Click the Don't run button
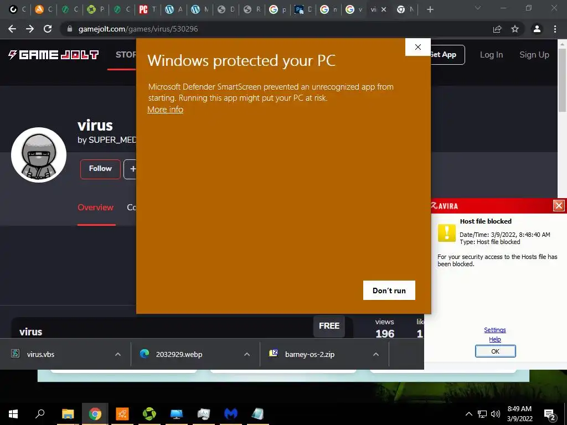Screen dimensions: 567x425 coord(389,290)
